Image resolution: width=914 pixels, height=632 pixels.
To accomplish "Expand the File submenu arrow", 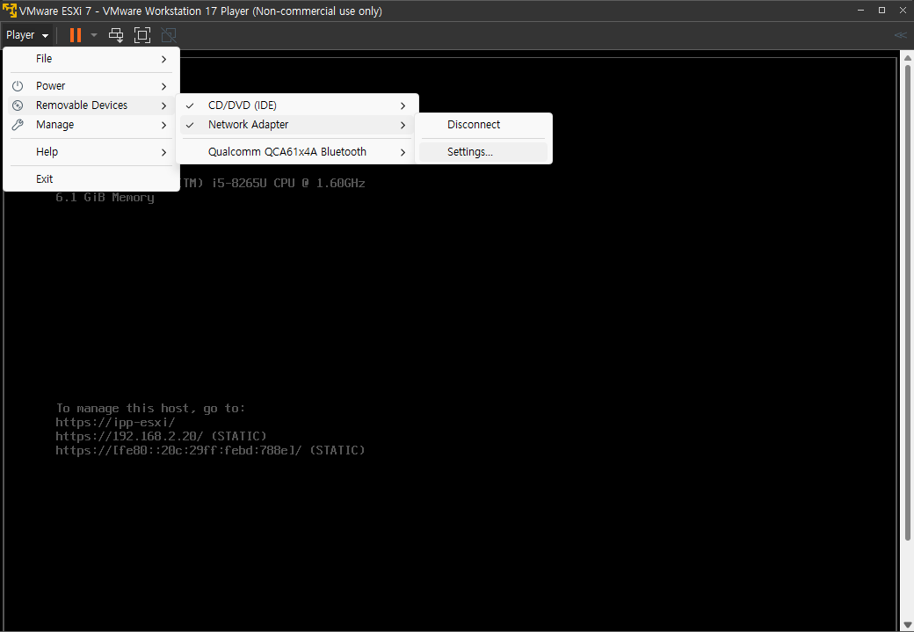I will pos(163,60).
